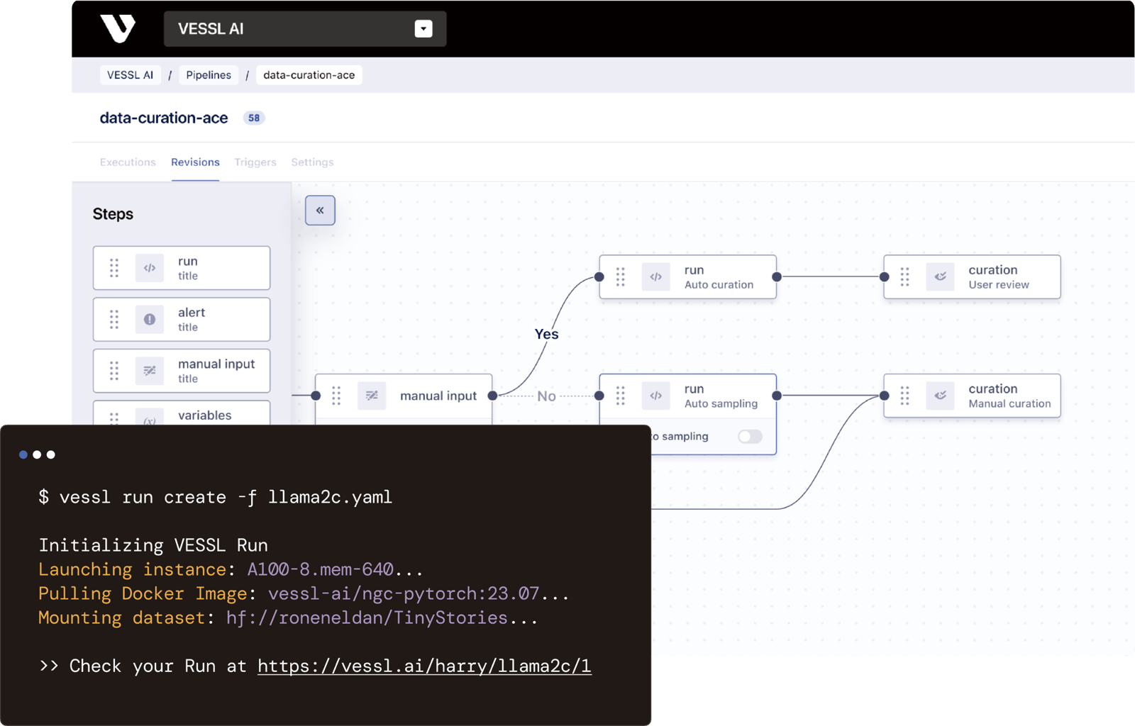Select the run step card in Steps

coord(182,268)
